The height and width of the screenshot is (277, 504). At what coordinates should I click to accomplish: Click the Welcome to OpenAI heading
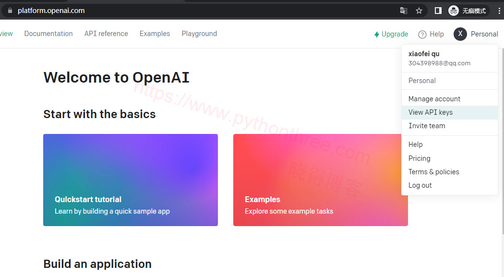(116, 77)
